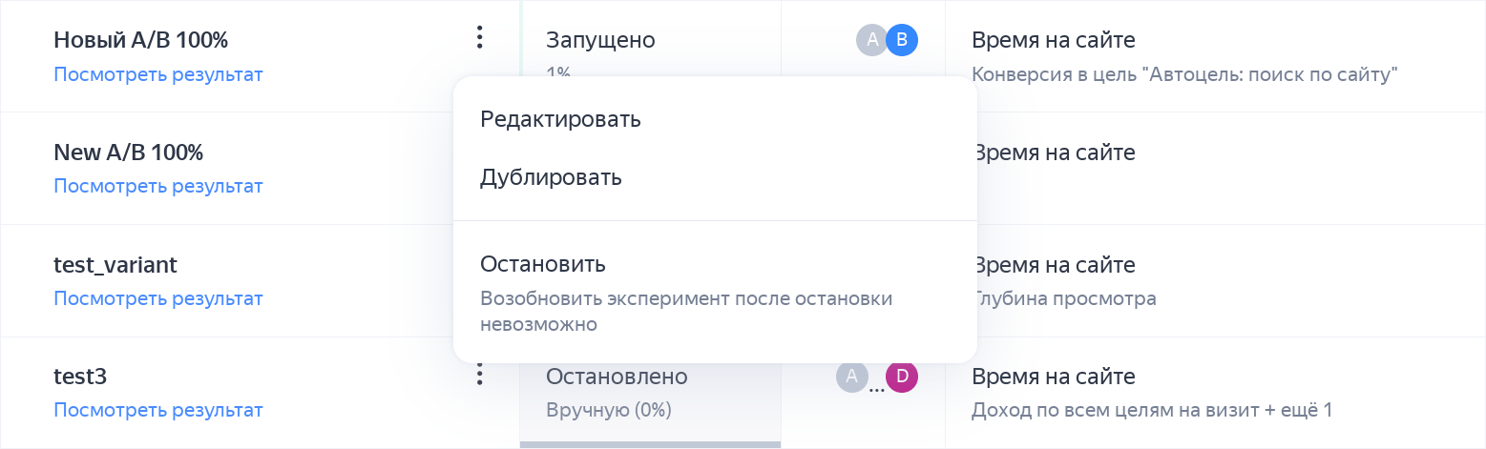Open Посмотреть результат link under test3
The image size is (1486, 449).
click(x=157, y=411)
